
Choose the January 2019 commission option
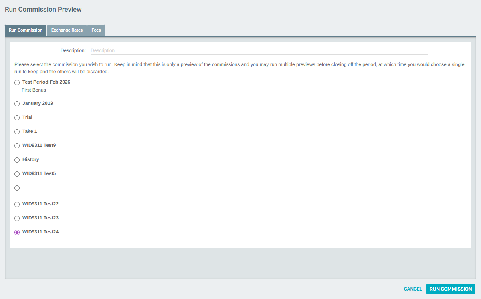click(x=17, y=104)
